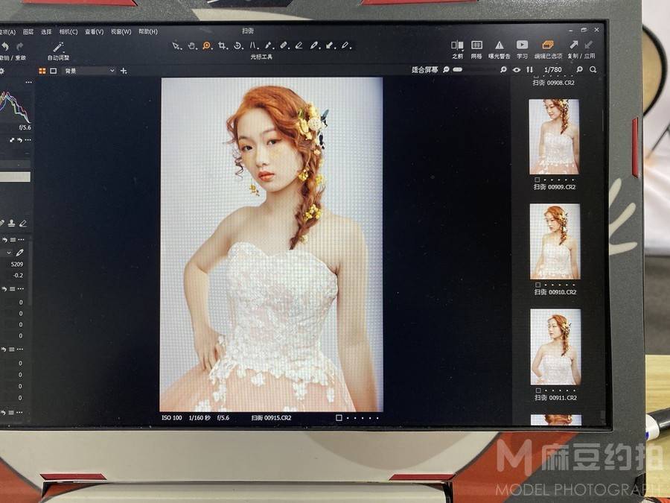Click the 1/780 image counter
Screen dimensions: 670x503
pos(553,70)
